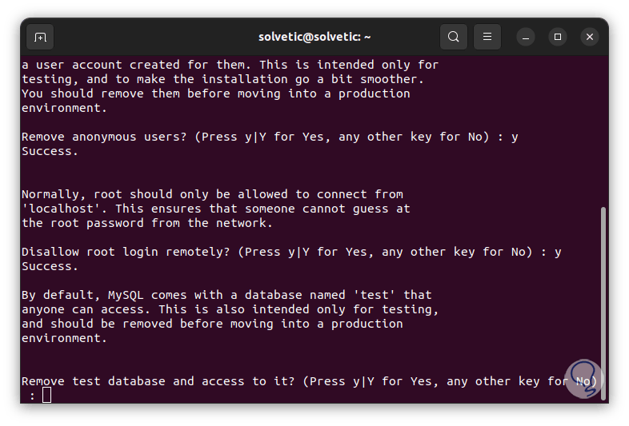629x426 pixels.
Task: Click the 'y' answer after root login prompt
Action: point(558,252)
